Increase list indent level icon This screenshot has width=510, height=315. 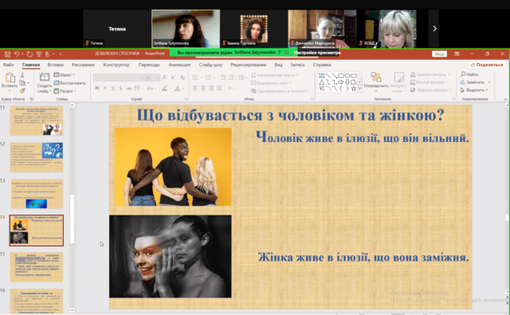coord(231,77)
